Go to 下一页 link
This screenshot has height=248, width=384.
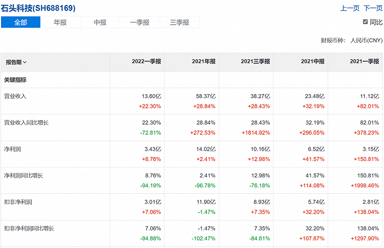pyautogui.click(x=373, y=8)
